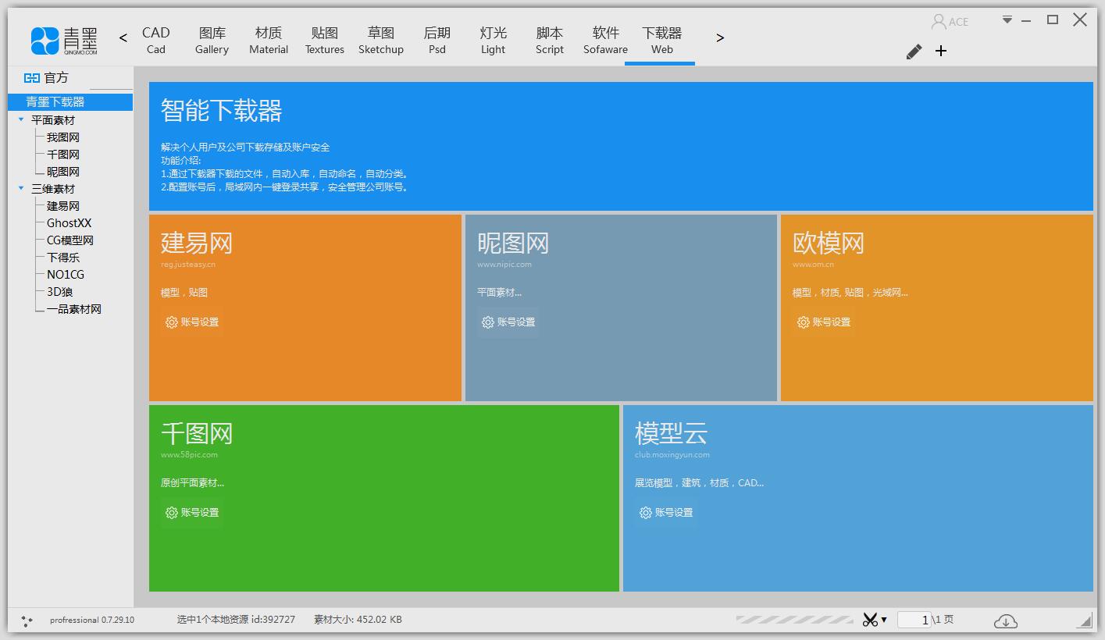Open the 智能下载器 banner title
The height and width of the screenshot is (640, 1105).
(222, 111)
